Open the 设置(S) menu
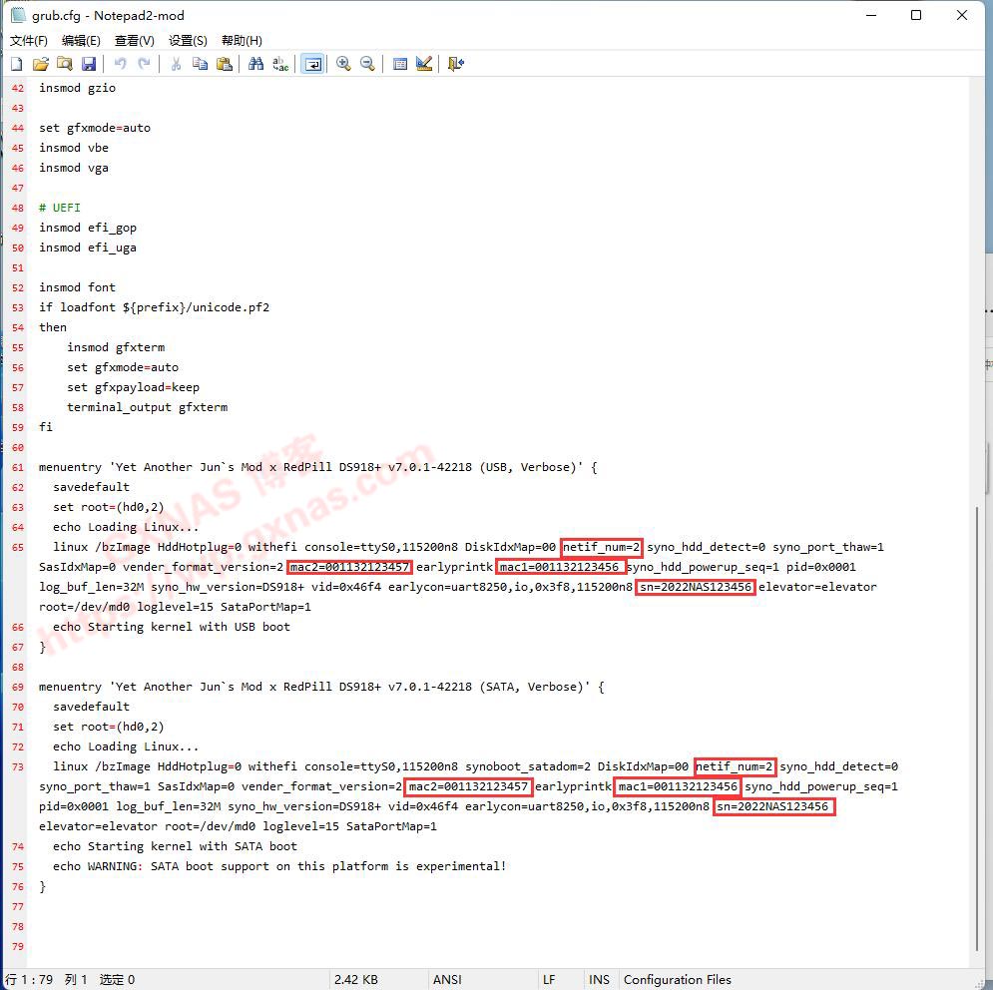The width and height of the screenshot is (993, 990). click(188, 41)
